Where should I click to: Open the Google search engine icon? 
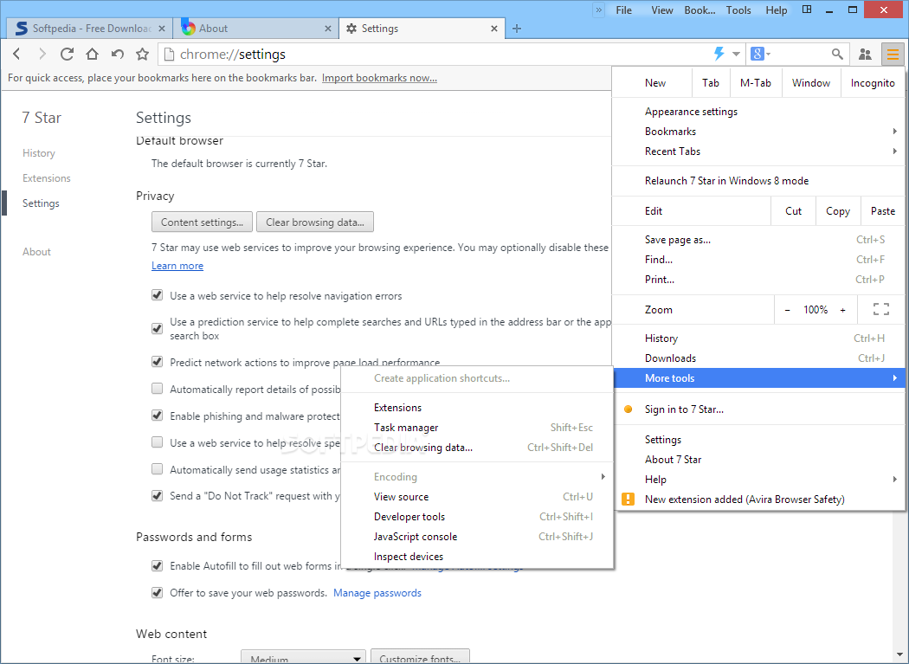pos(757,54)
